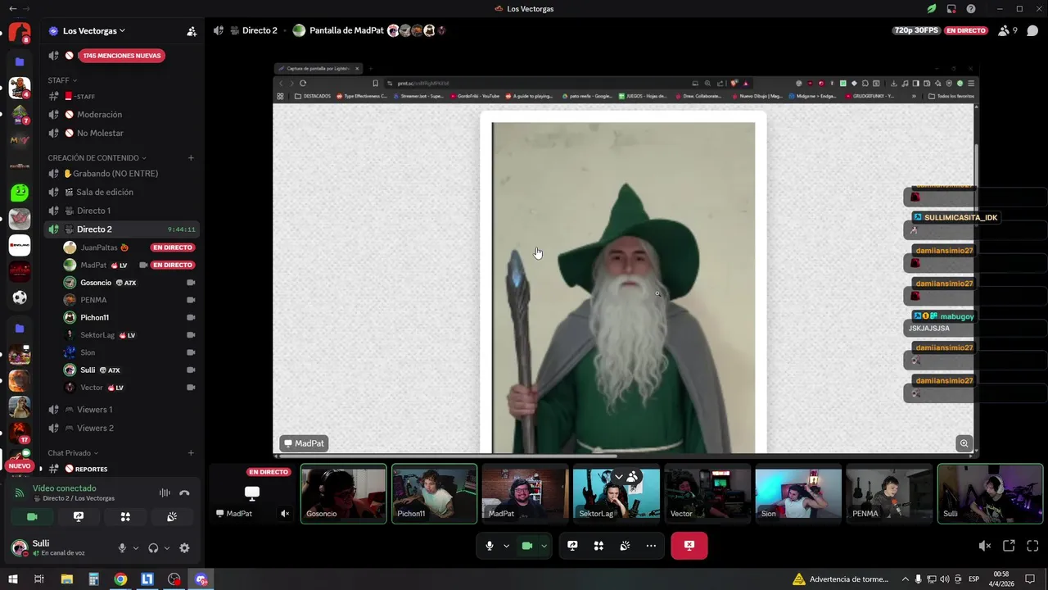Show hidden system tray icons
Image resolution: width=1048 pixels, height=590 pixels.
pos(906,579)
